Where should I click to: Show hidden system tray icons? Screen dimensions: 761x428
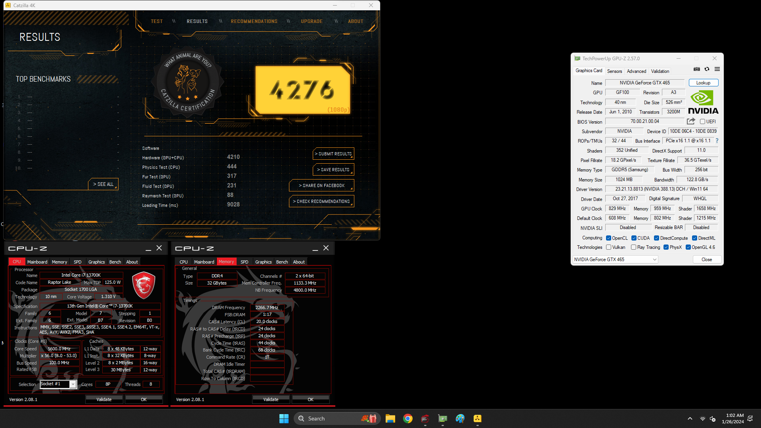click(690, 418)
